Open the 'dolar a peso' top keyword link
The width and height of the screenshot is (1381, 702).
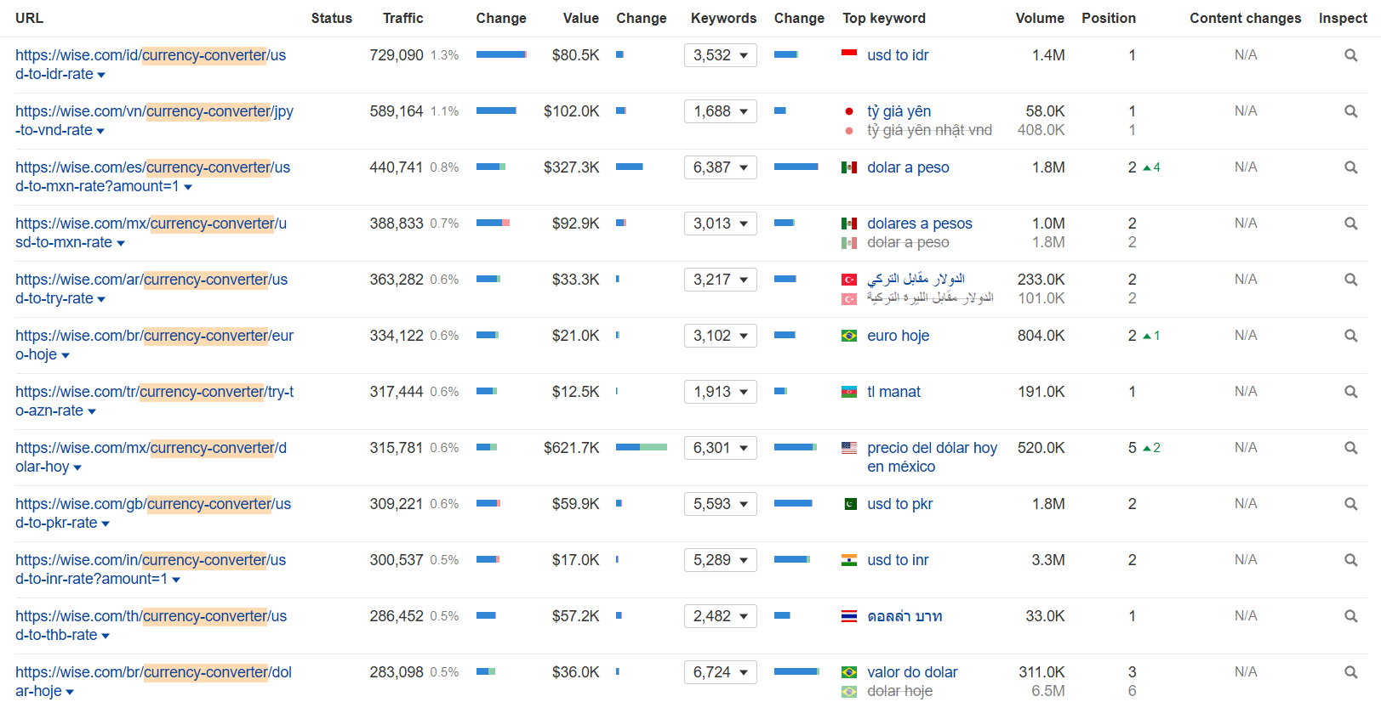click(x=908, y=167)
